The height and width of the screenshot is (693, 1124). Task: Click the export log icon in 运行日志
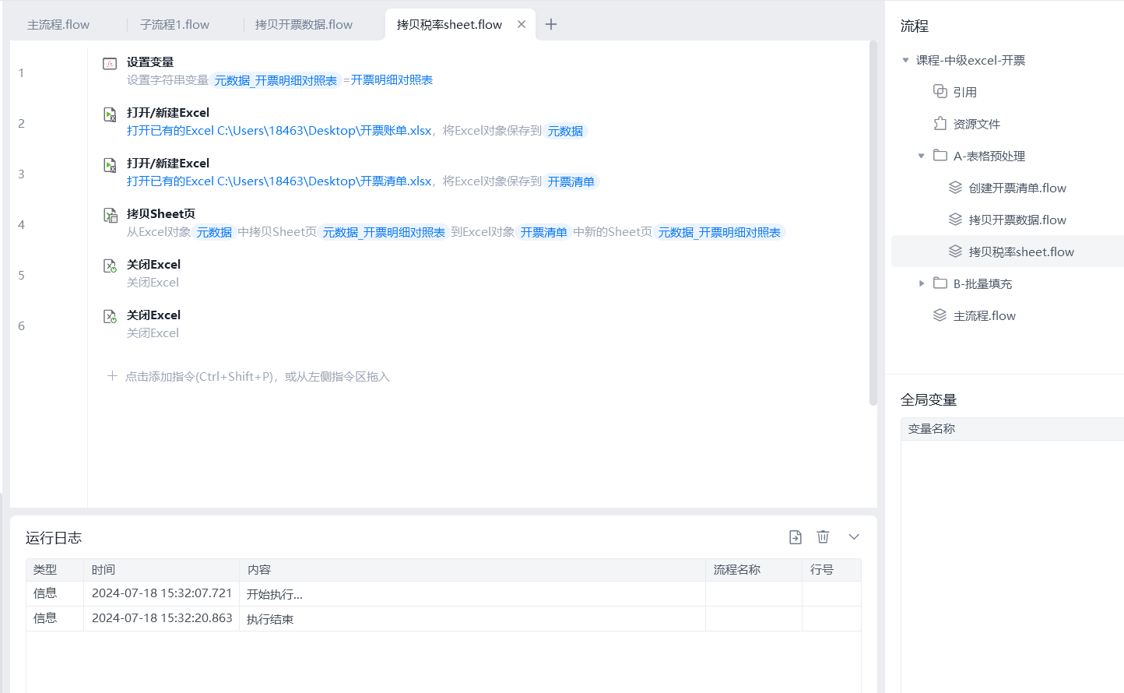(x=795, y=537)
